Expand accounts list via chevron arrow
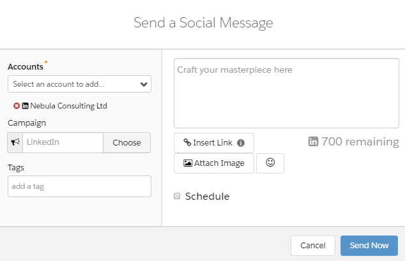Screen dimensions: 405x261 click(x=144, y=84)
